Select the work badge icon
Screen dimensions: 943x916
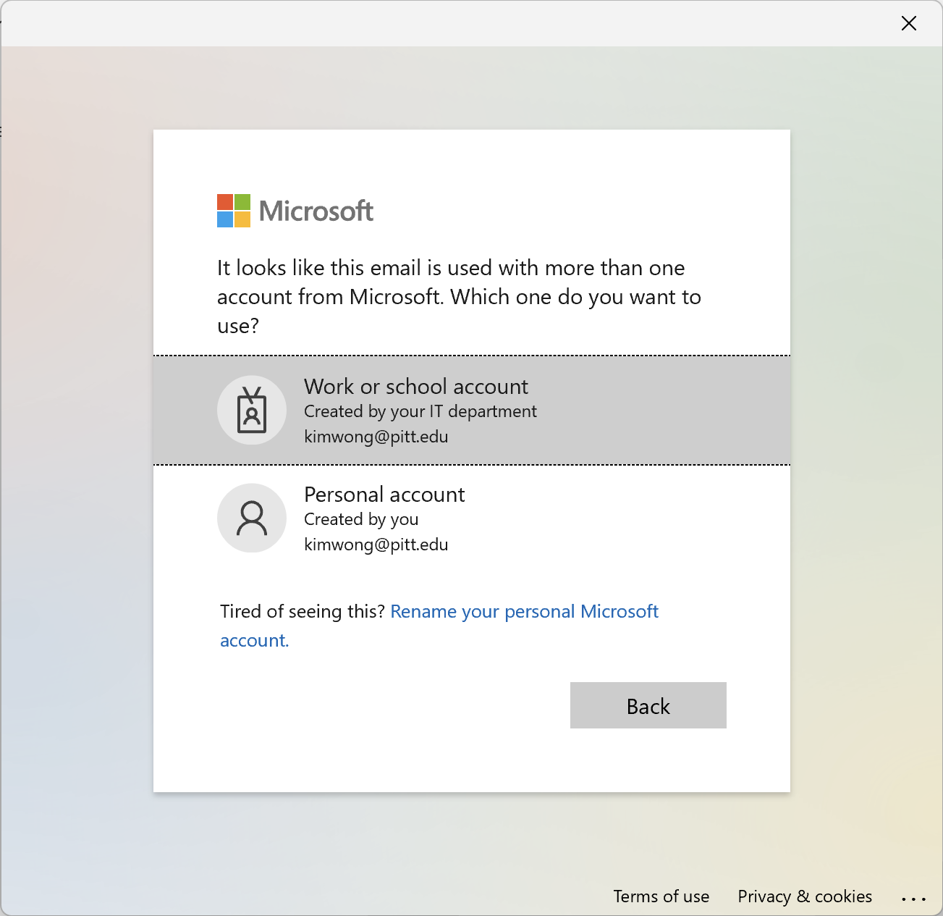coord(252,410)
